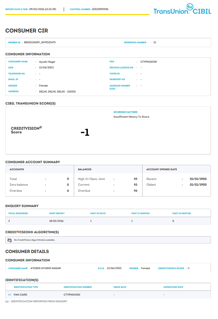Select total enquiries value 3
Viewport: 218px width, 319px height.
(x=9, y=221)
